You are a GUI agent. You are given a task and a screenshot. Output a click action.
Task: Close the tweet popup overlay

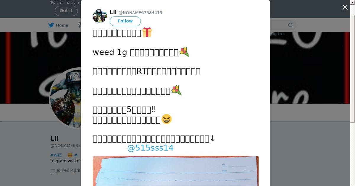(345, 7)
